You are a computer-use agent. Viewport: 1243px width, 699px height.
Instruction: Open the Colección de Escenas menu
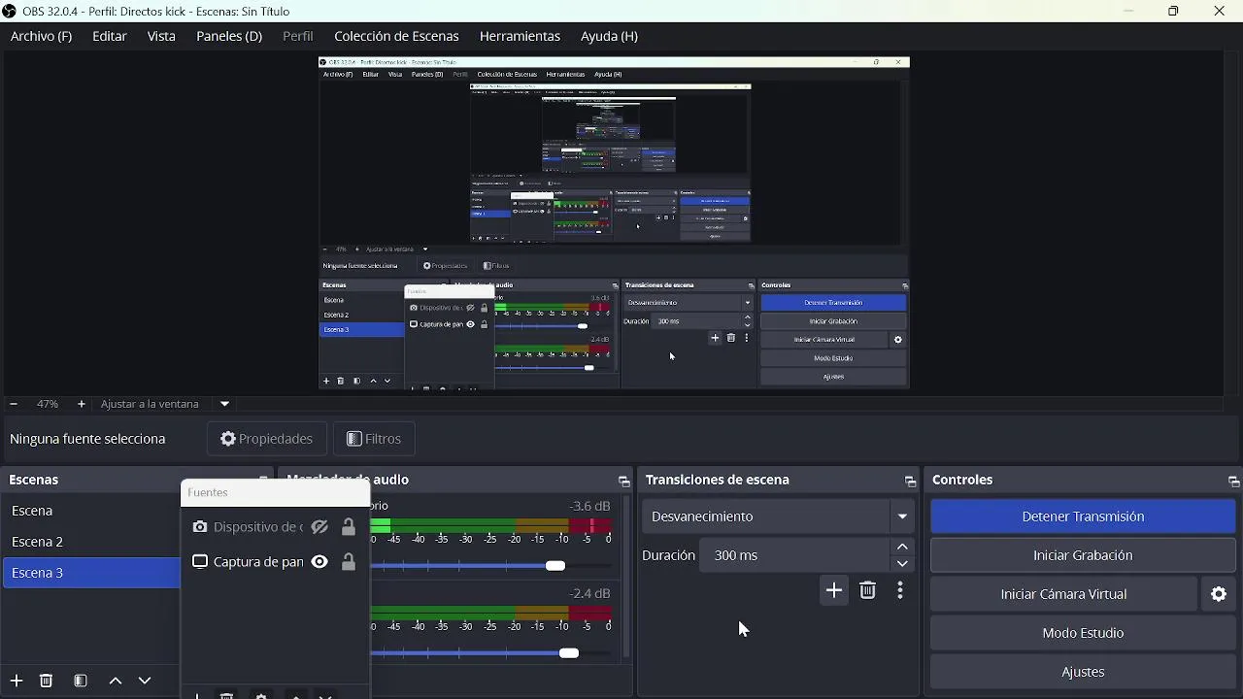tap(396, 36)
